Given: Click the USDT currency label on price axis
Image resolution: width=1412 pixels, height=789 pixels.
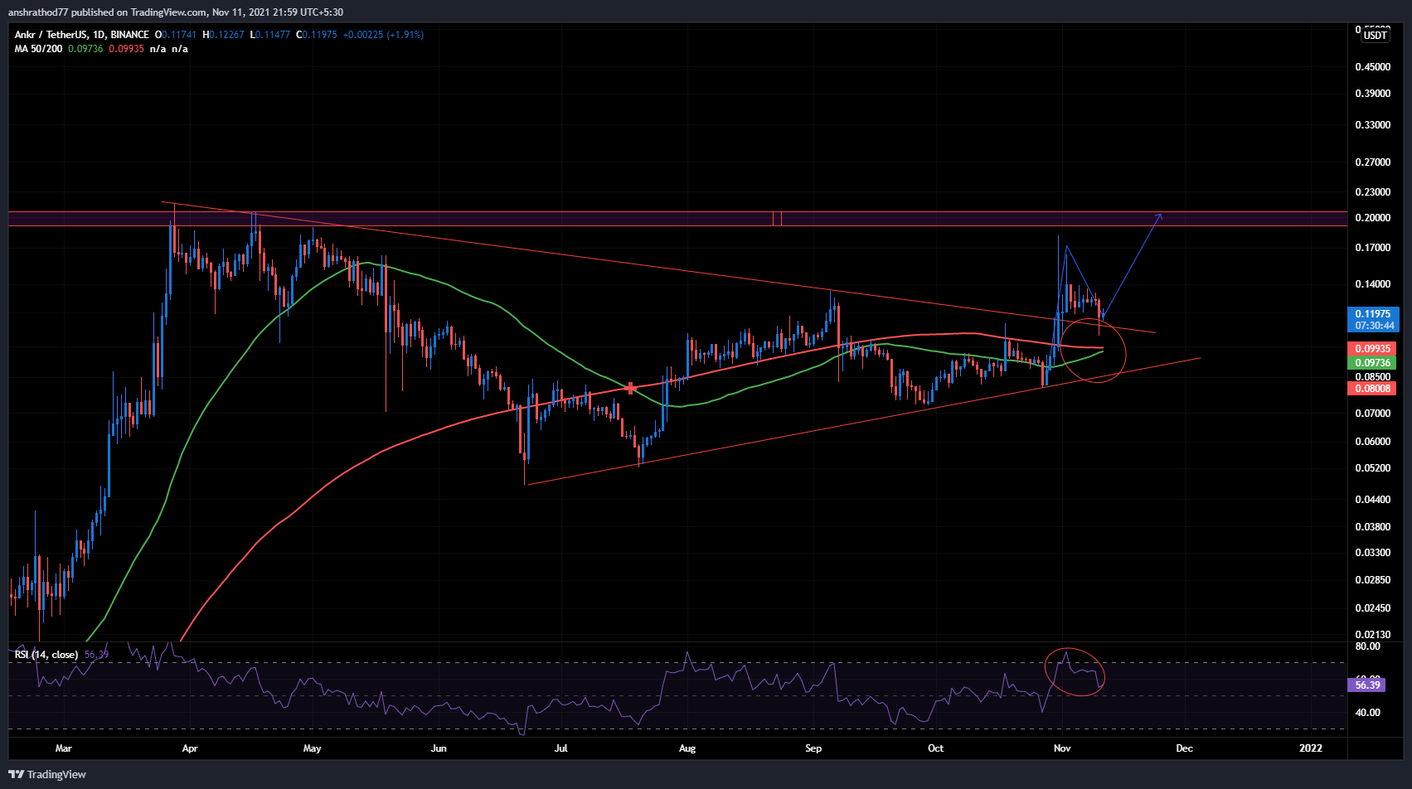Looking at the screenshot, I should 1376,35.
